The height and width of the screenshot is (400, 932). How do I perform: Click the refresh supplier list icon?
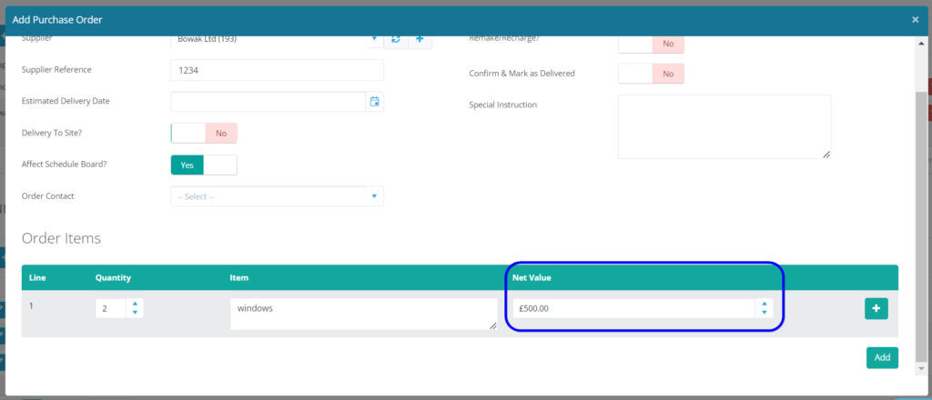pyautogui.click(x=396, y=39)
